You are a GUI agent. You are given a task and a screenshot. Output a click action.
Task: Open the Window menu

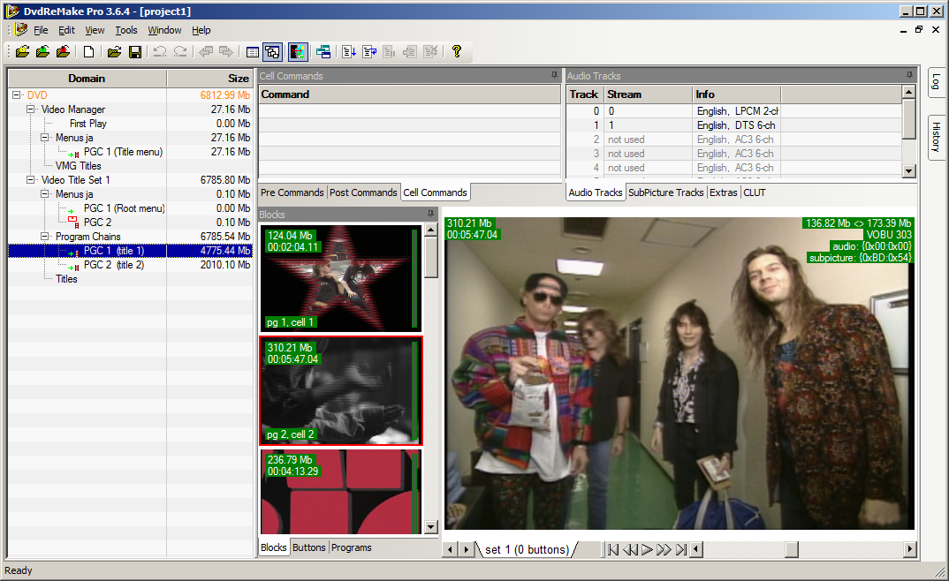coord(164,30)
